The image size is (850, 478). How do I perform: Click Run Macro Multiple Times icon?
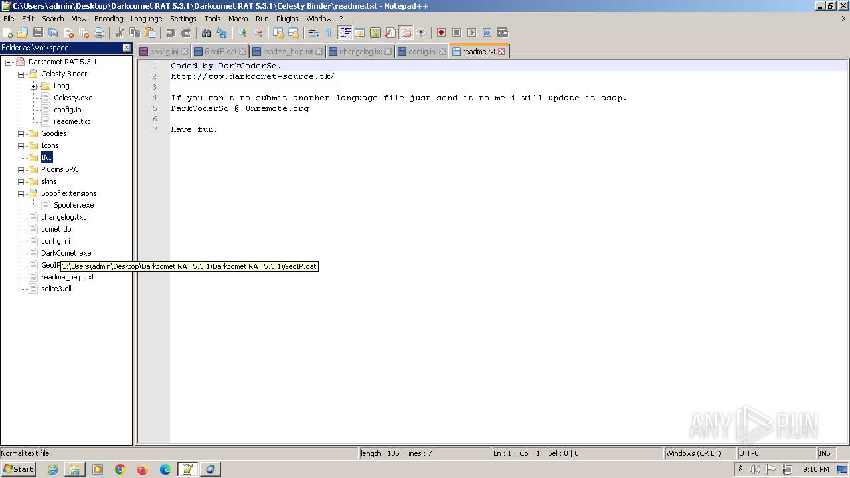tap(487, 33)
